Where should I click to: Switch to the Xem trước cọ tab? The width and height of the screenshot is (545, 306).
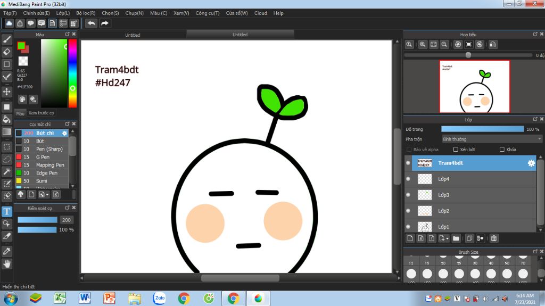(x=42, y=113)
